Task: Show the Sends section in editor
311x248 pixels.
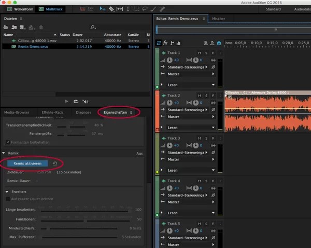Action: coord(172,43)
